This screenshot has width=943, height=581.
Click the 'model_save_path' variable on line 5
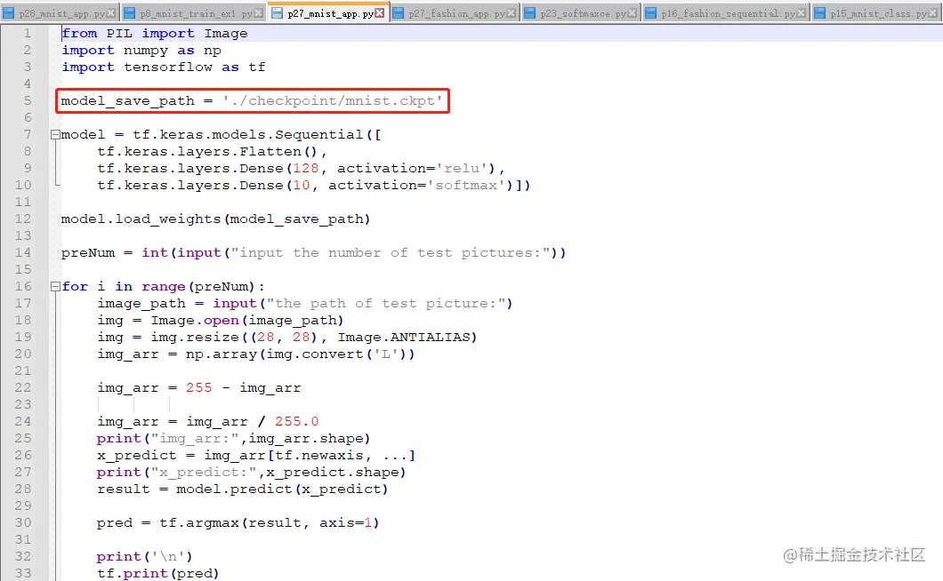(x=127, y=101)
